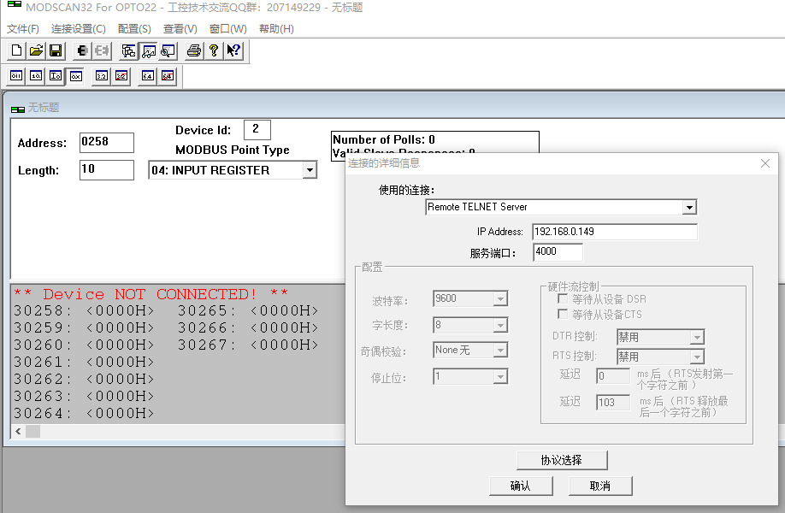
Task: Click the New document toolbar icon
Action: pos(16,51)
